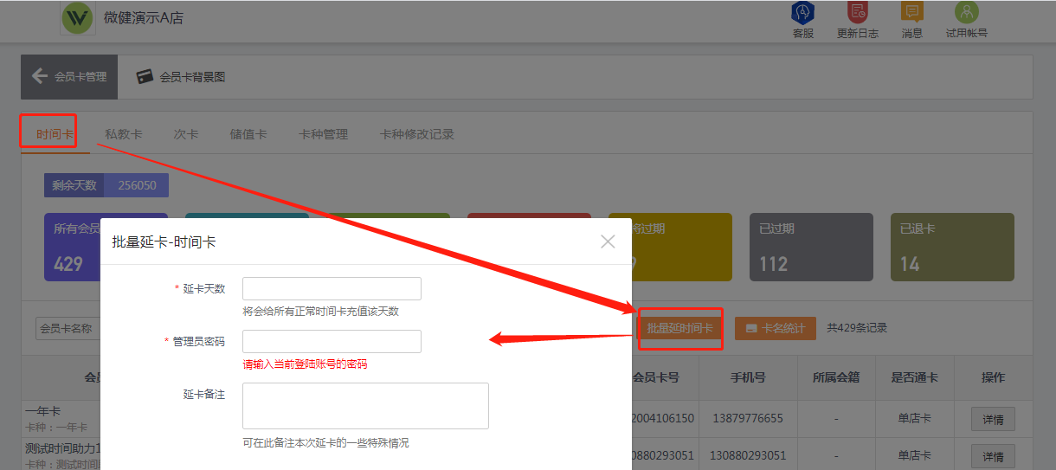Open the 消息 messages icon
Image resolution: width=1056 pixels, height=470 pixels.
[x=911, y=14]
